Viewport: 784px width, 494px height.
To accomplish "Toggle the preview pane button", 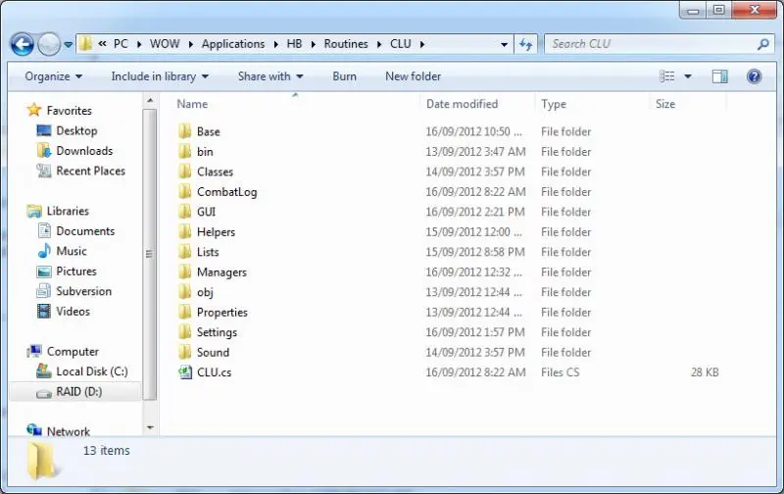I will point(719,76).
